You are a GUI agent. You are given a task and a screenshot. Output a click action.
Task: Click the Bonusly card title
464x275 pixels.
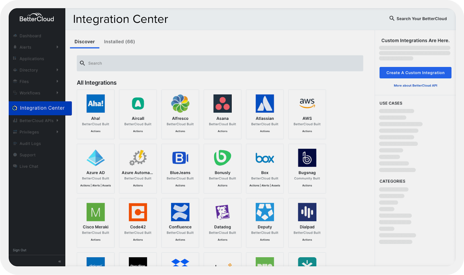223,173
